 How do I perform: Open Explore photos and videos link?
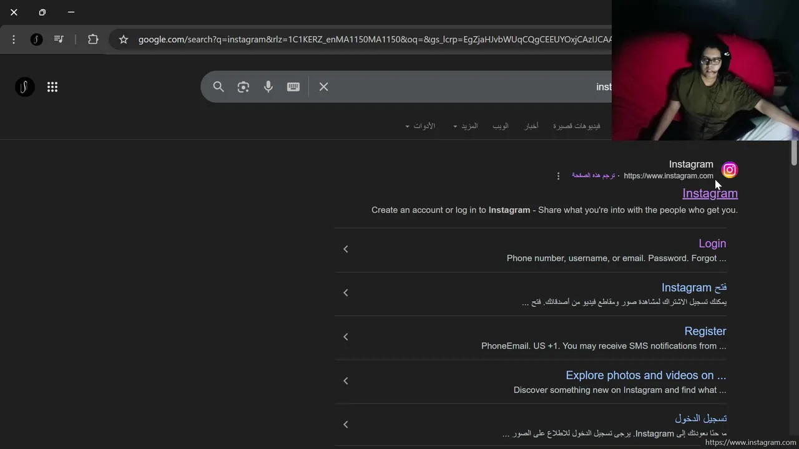click(646, 375)
